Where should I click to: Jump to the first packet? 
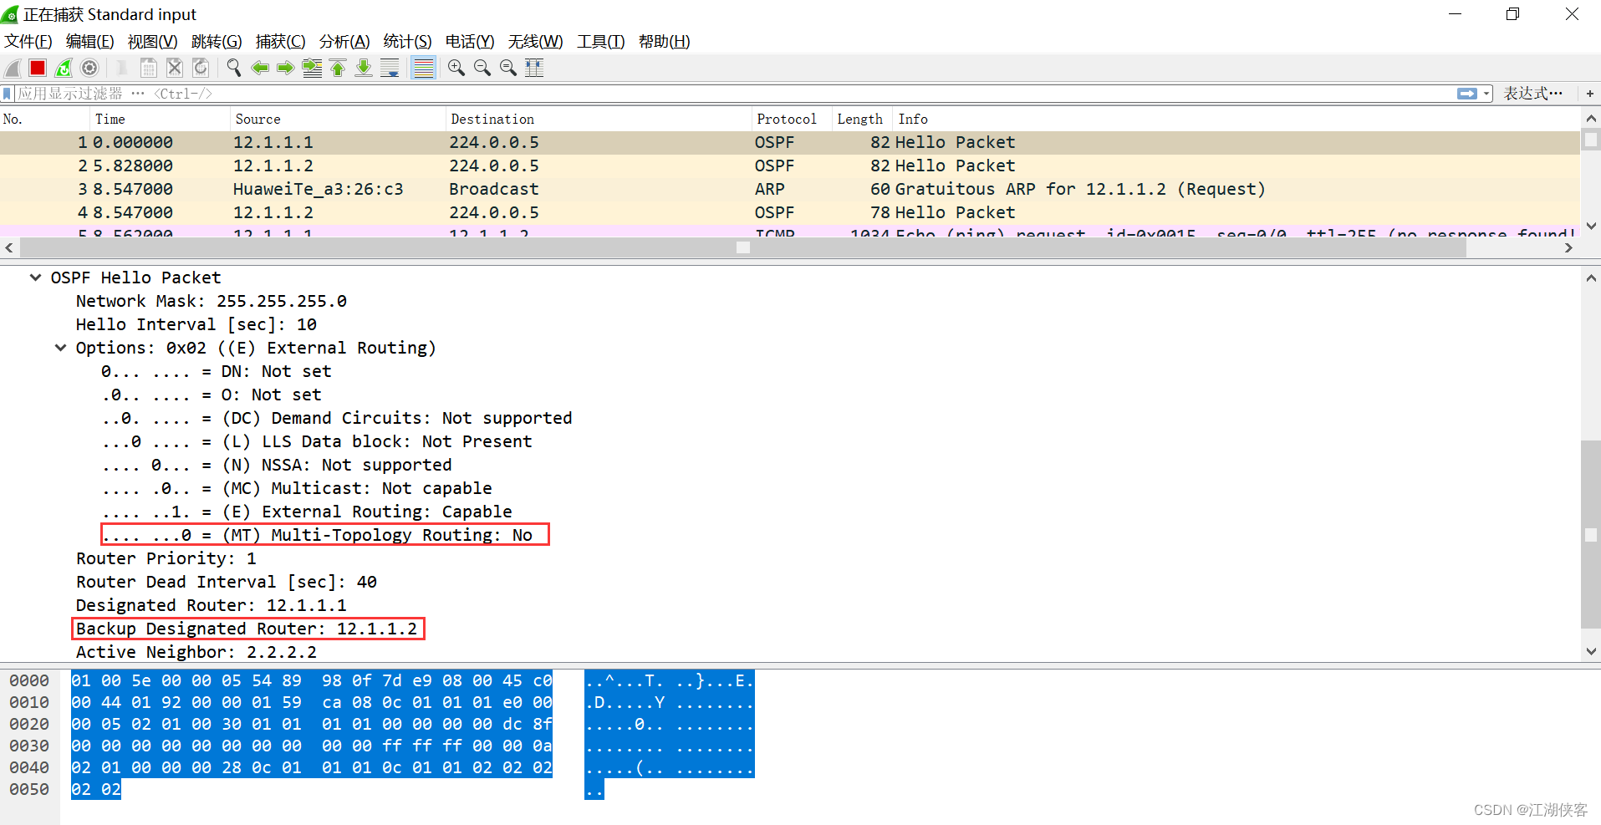(338, 69)
